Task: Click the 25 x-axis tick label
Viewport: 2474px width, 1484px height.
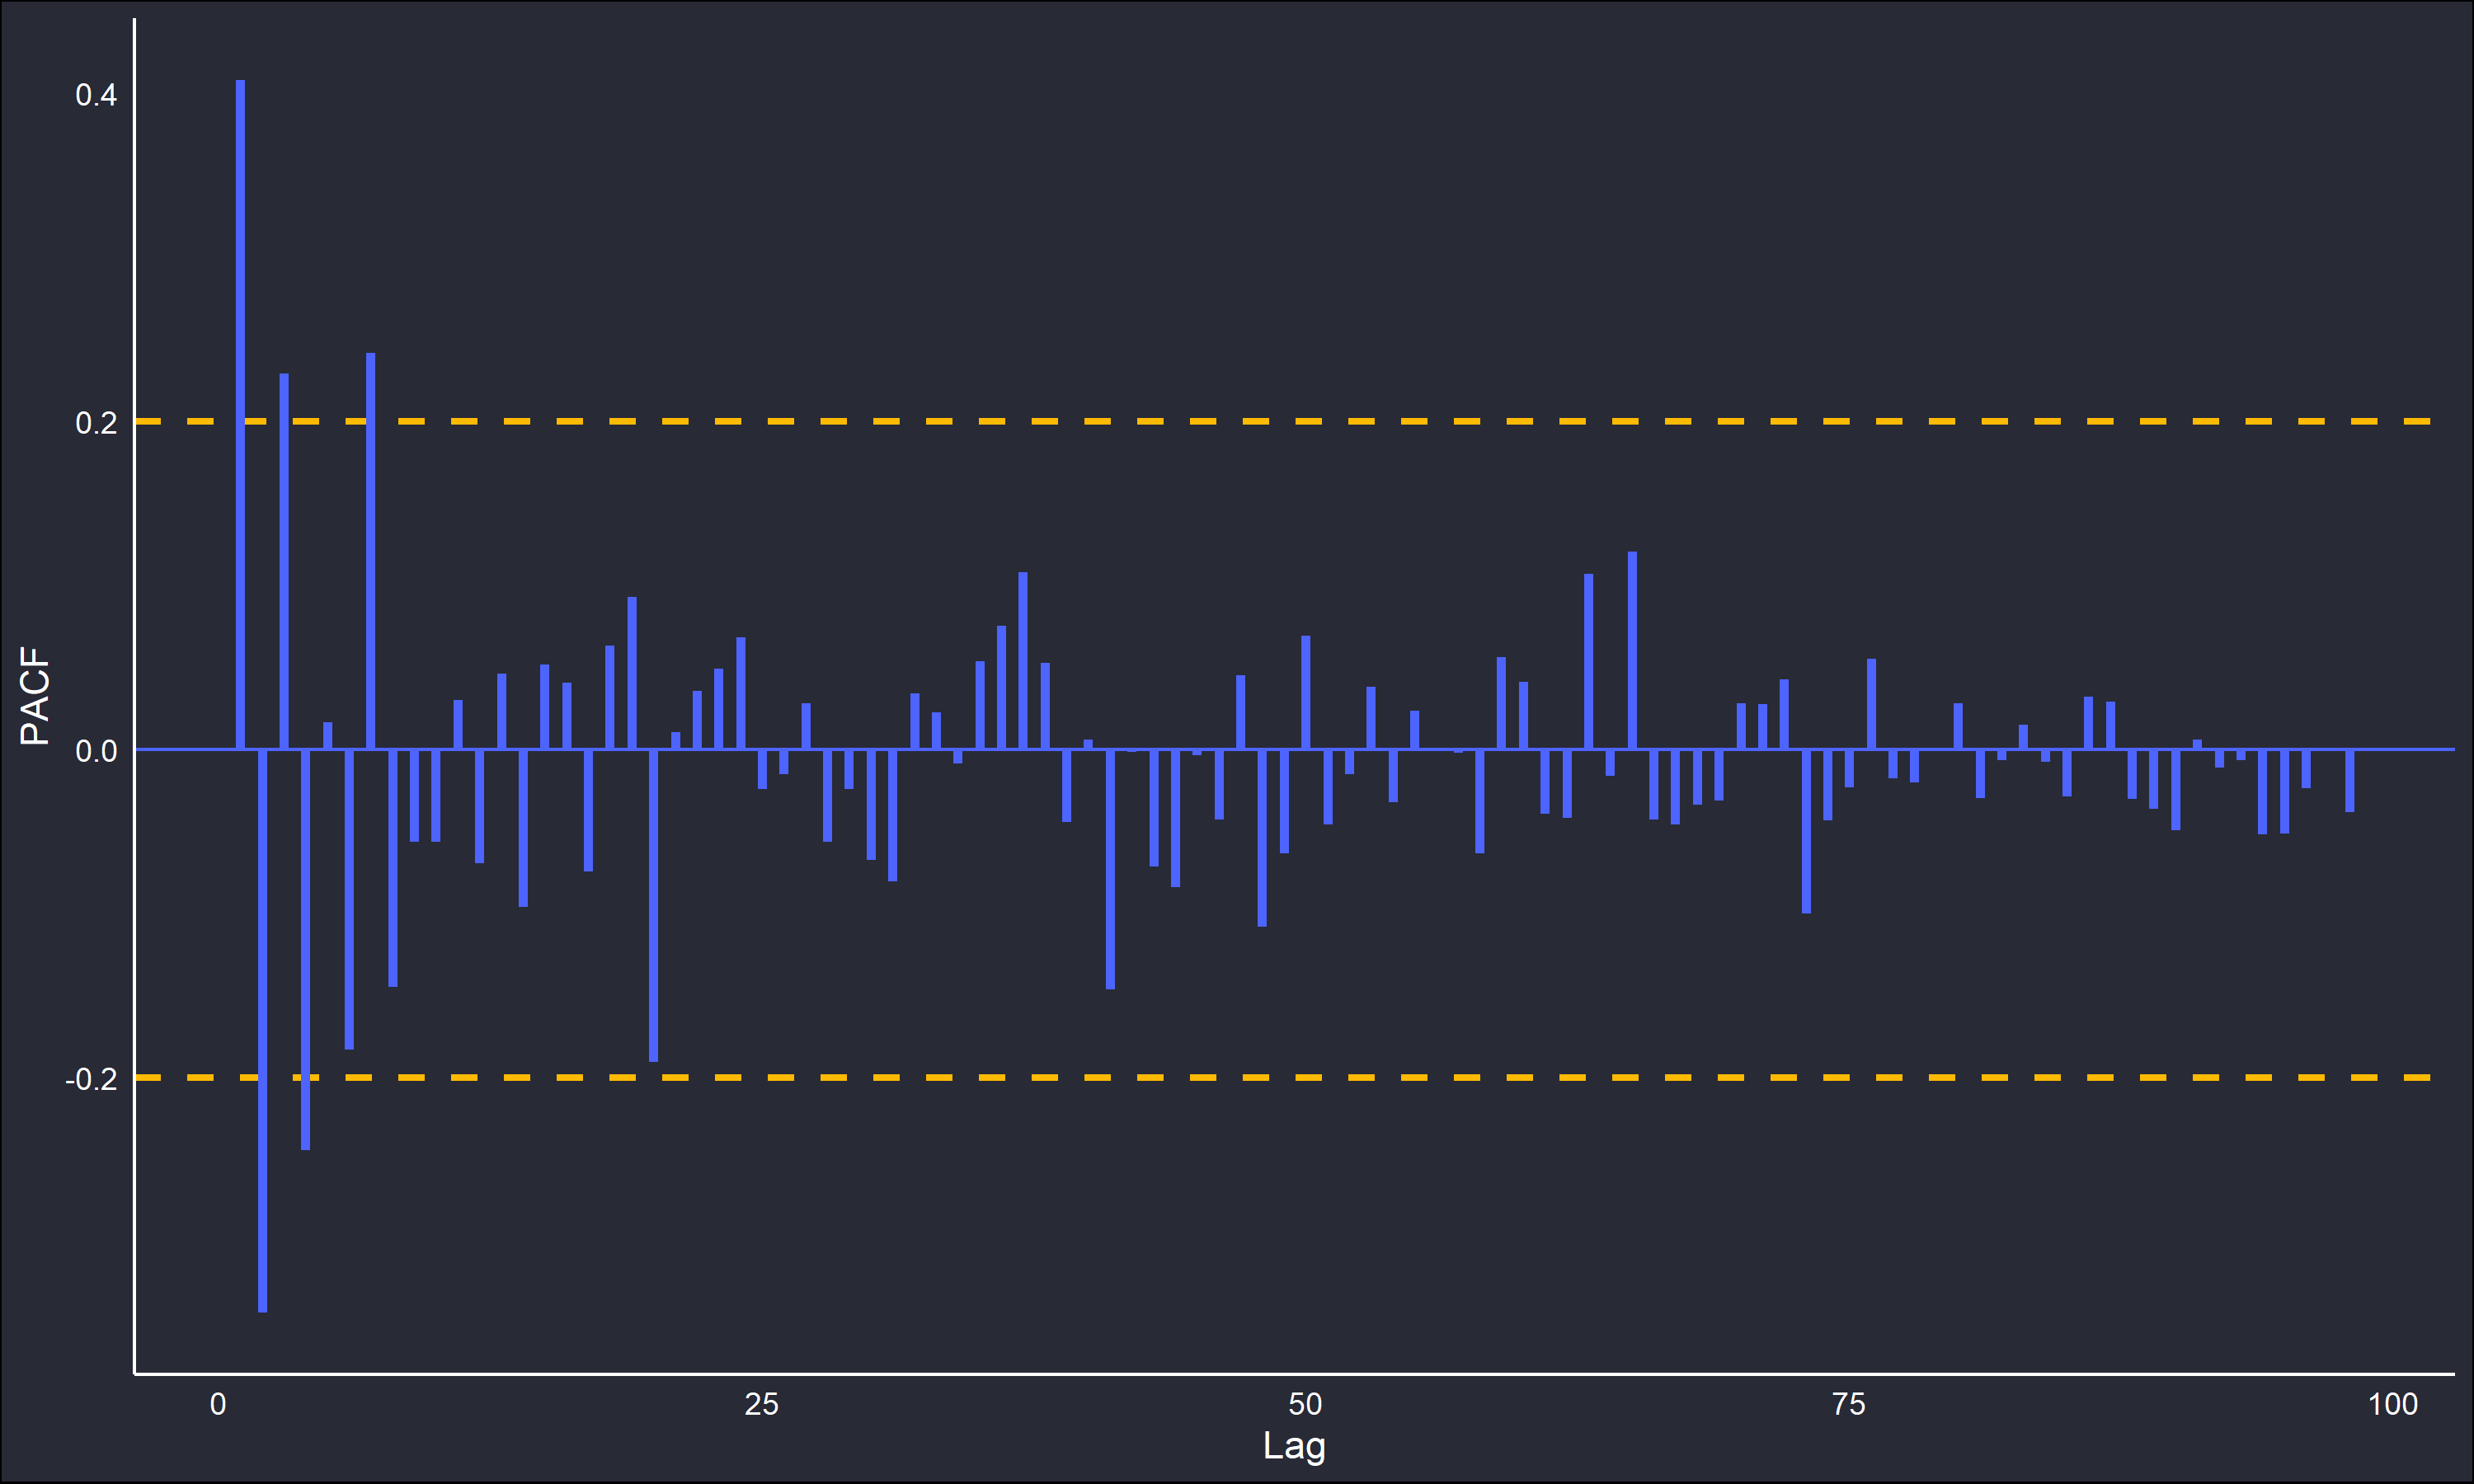Action: (x=761, y=1404)
